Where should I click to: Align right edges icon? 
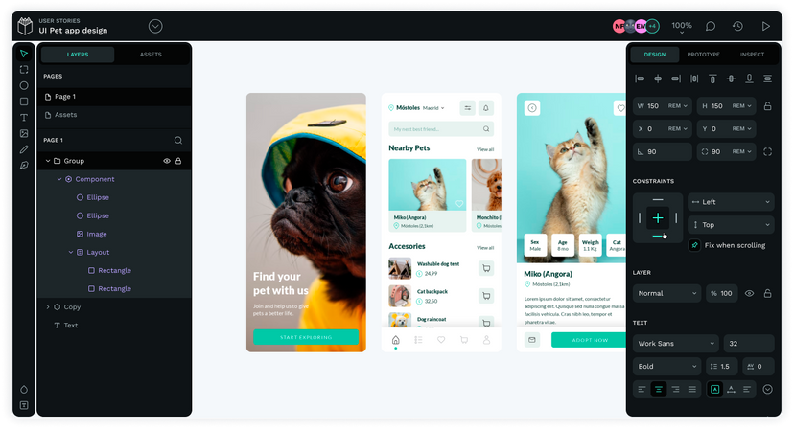676,79
